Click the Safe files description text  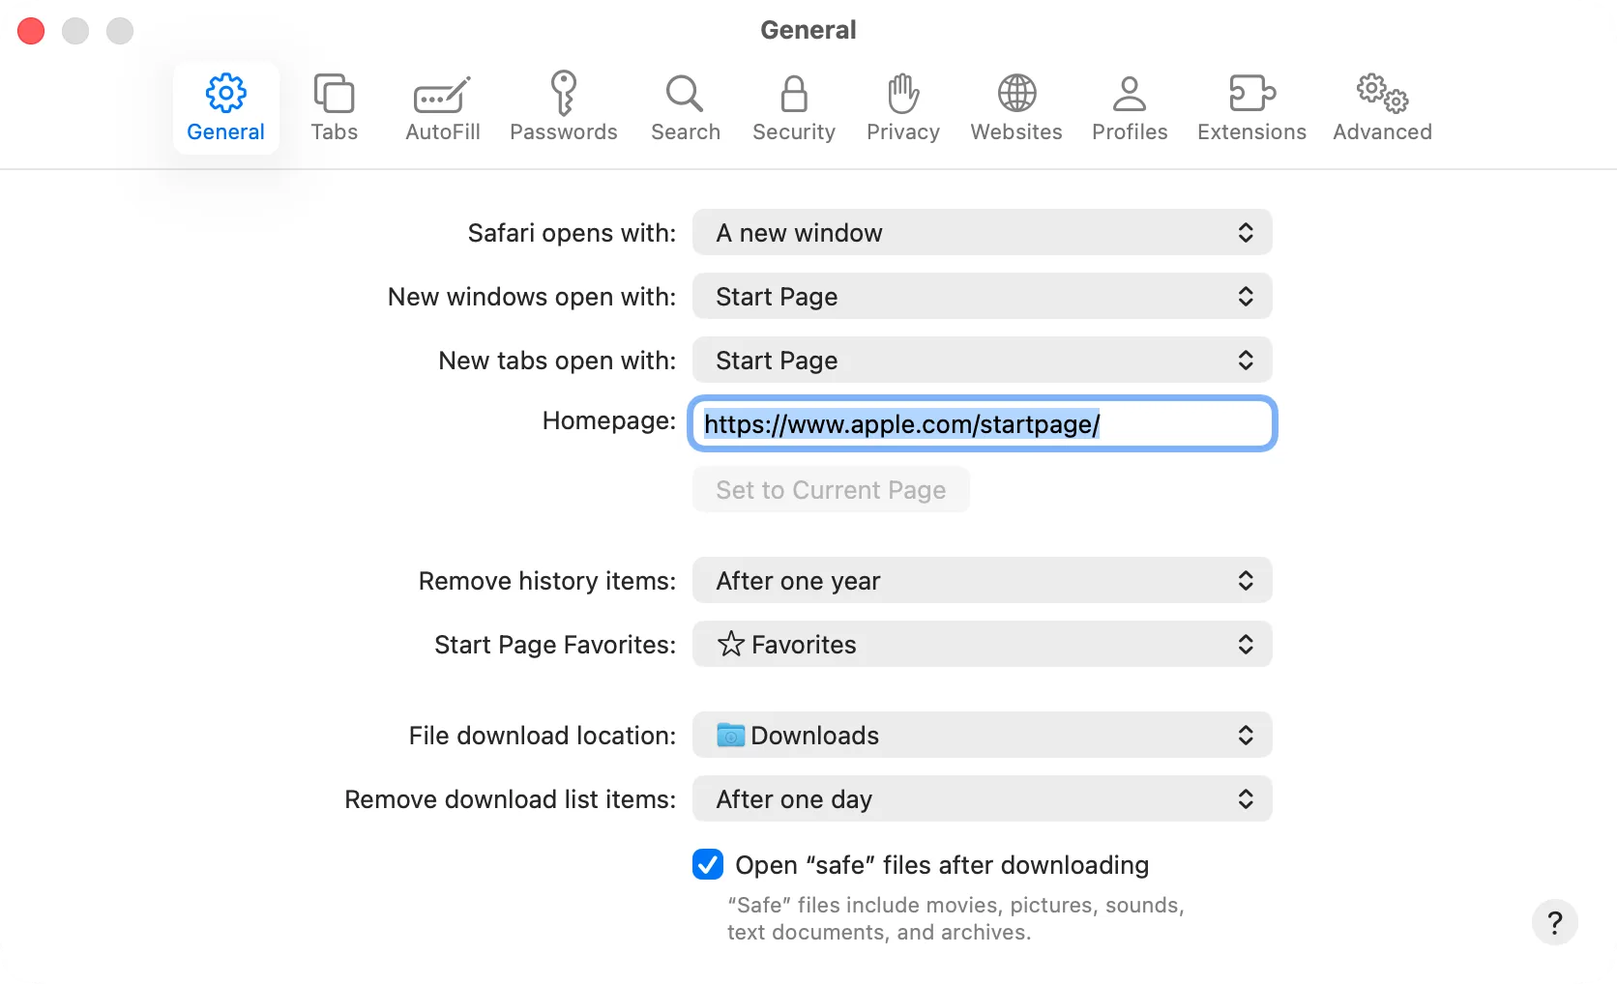click(x=955, y=918)
